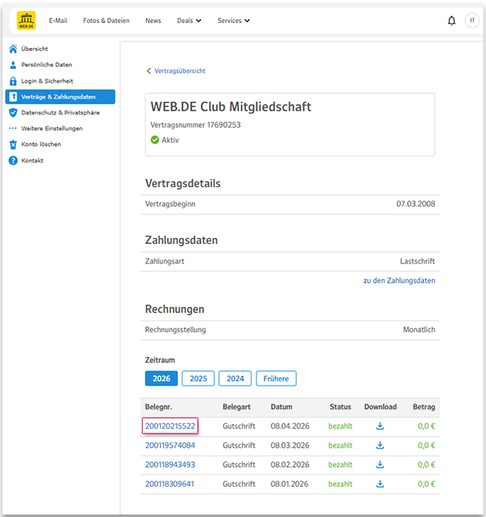The height and width of the screenshot is (517, 486).
Task: Click the Status column header
Action: coord(340,407)
